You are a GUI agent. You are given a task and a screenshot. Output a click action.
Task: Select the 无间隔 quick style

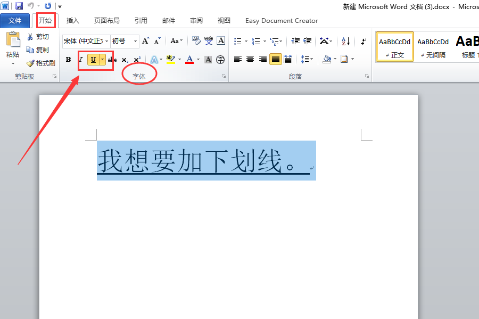click(433, 47)
